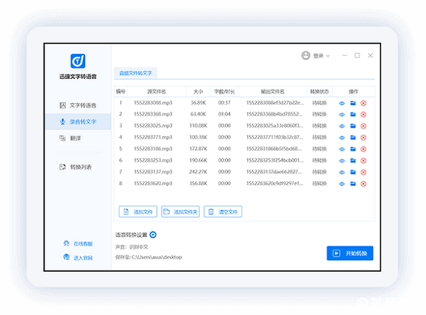Open folder for 1552283025.mp3 row
Viewport: 426px width, 315px height.
click(x=353, y=126)
